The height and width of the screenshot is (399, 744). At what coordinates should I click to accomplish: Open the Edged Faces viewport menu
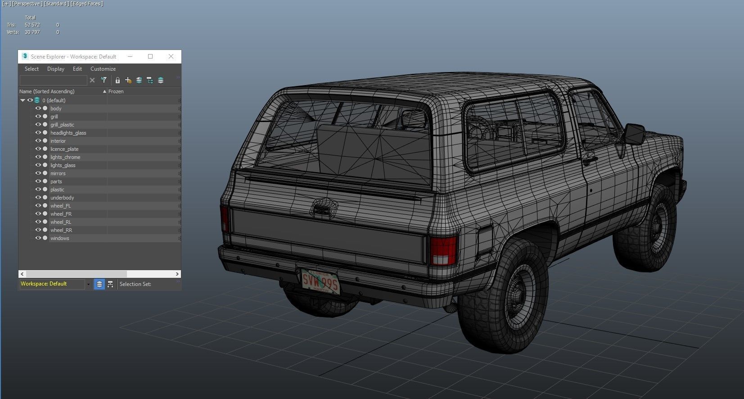pyautogui.click(x=86, y=4)
